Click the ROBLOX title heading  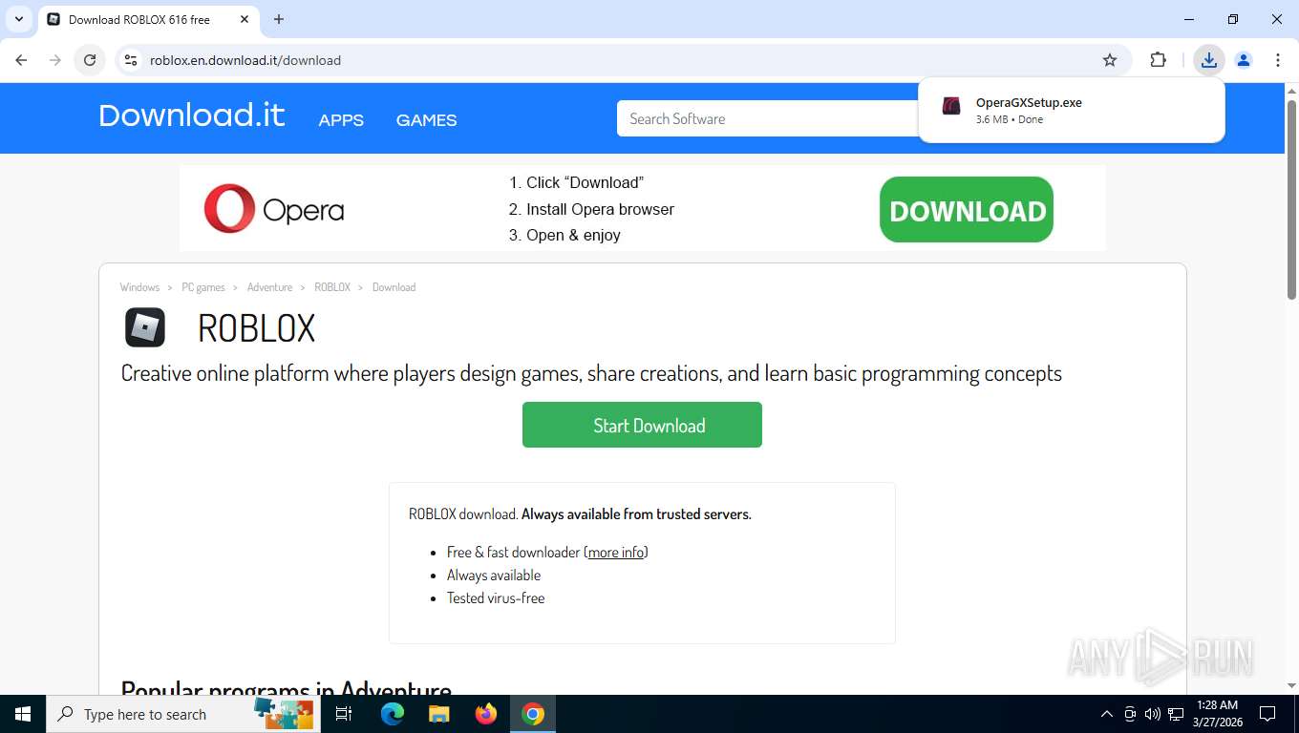coord(256,328)
